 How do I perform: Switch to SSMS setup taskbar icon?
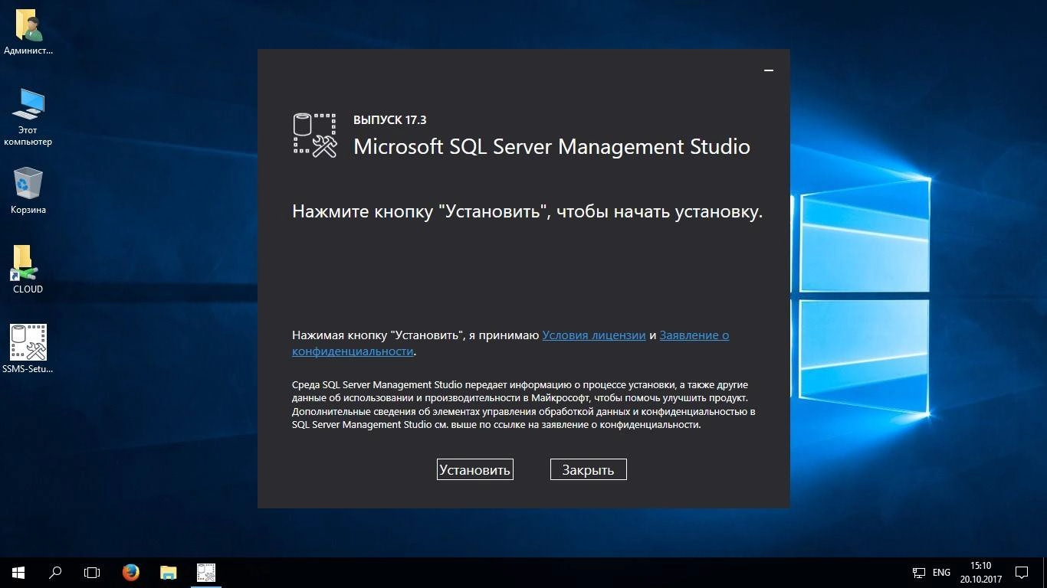point(205,572)
